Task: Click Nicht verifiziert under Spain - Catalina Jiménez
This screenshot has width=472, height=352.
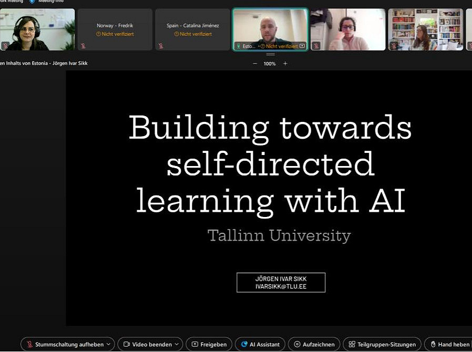Action: coord(193,34)
